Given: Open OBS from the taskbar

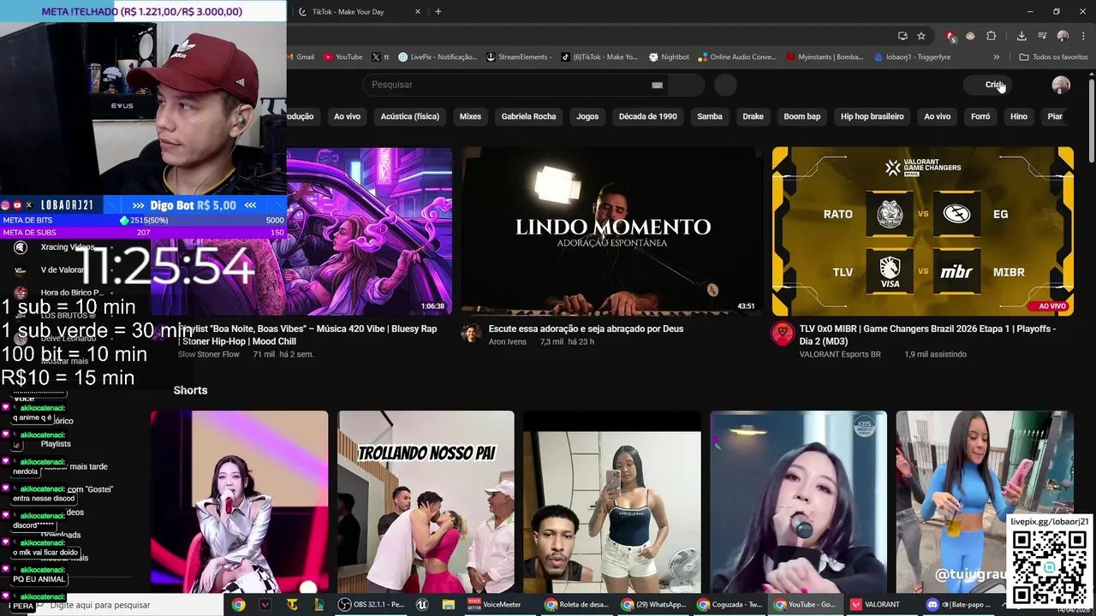Looking at the screenshot, I should click(x=372, y=605).
